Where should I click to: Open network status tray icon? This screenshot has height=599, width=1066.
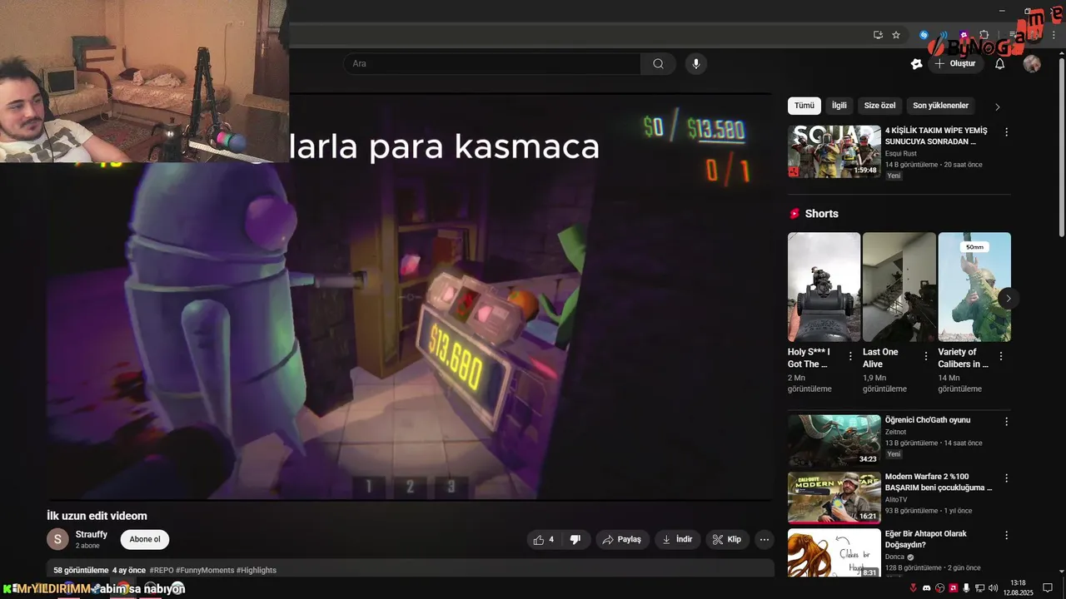pos(979,588)
